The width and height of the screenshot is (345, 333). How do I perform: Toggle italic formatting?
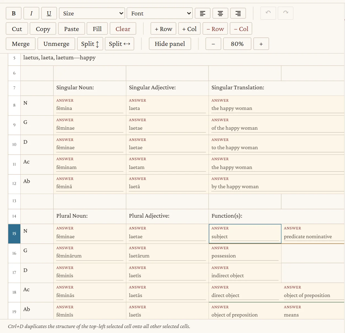click(31, 13)
